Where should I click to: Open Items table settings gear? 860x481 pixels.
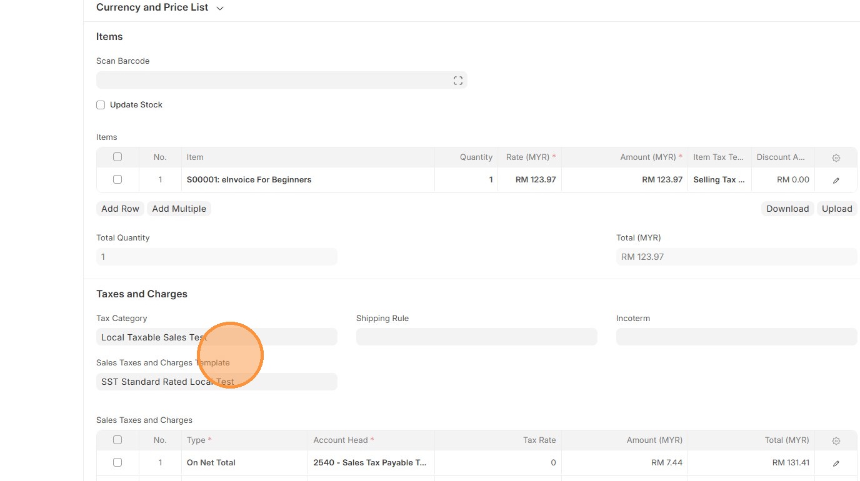(836, 158)
